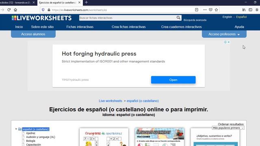Open the ¿Adjetivo, sustantivo o verbo? worksheet
Viewport: 260px width, 146px height.
pyautogui.click(x=215, y=137)
